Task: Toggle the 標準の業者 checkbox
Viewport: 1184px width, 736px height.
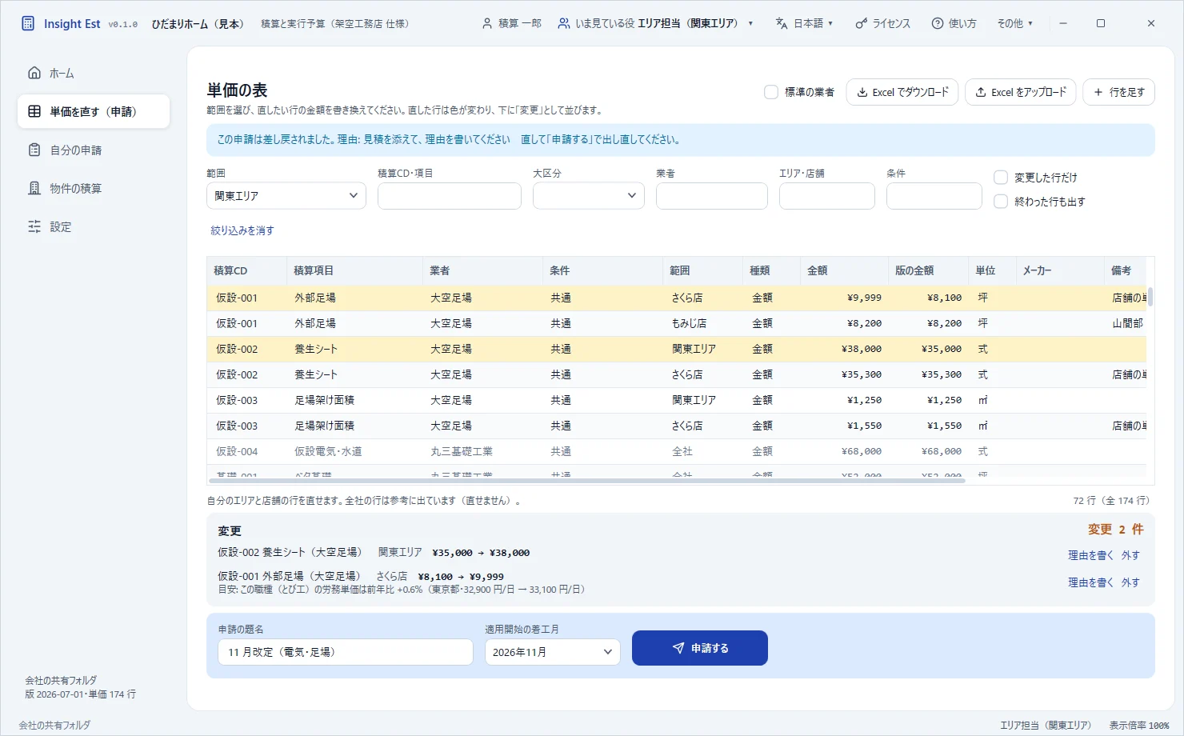Action: [771, 92]
